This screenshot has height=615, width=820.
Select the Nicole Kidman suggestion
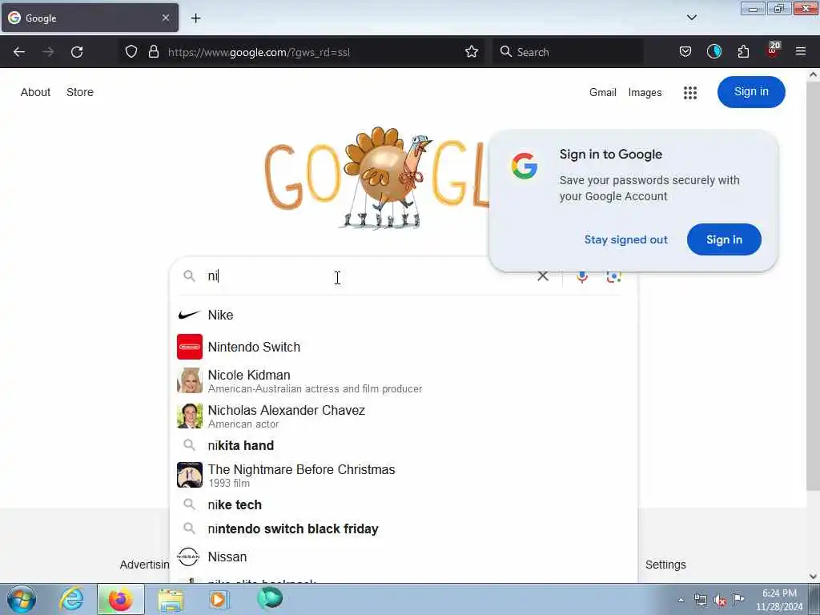[x=404, y=380]
